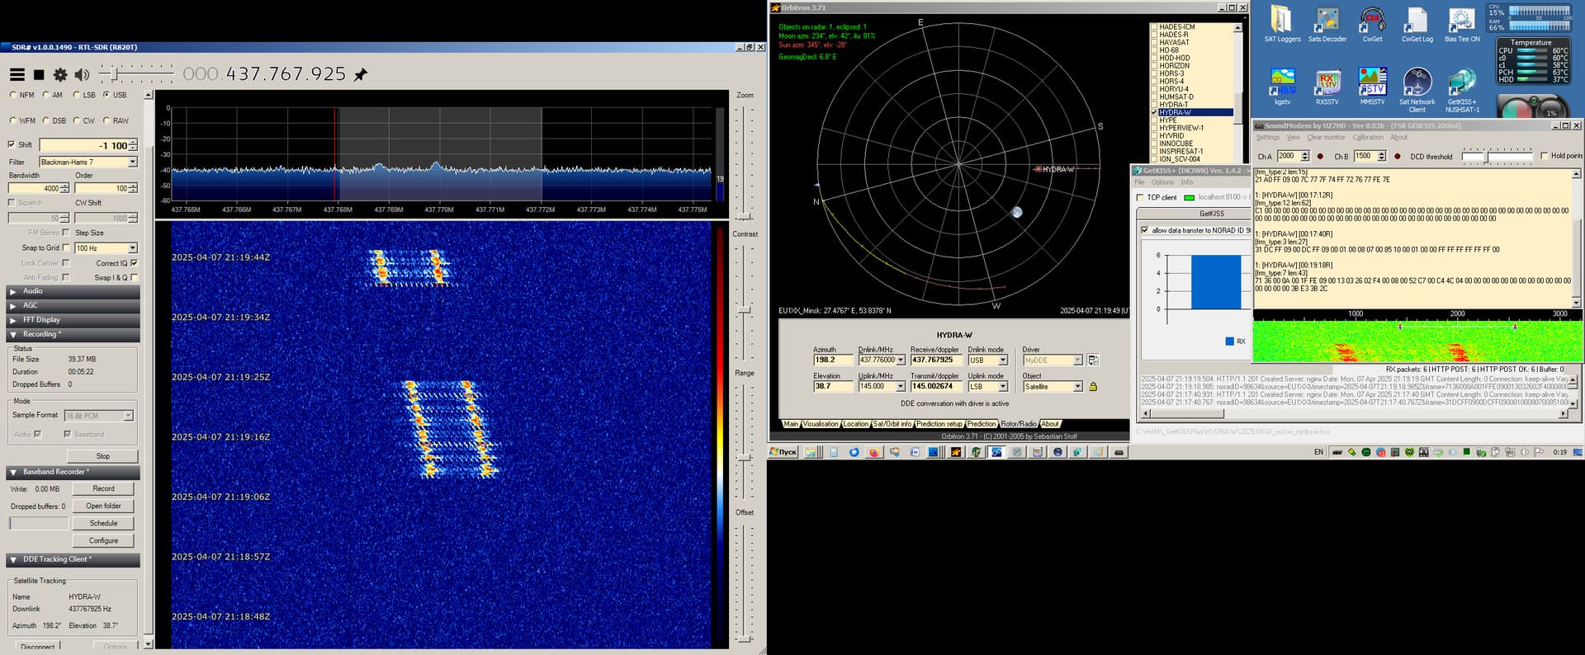The height and width of the screenshot is (655, 1585).
Task: Open SDR# settings gear icon
Action: [x=60, y=74]
